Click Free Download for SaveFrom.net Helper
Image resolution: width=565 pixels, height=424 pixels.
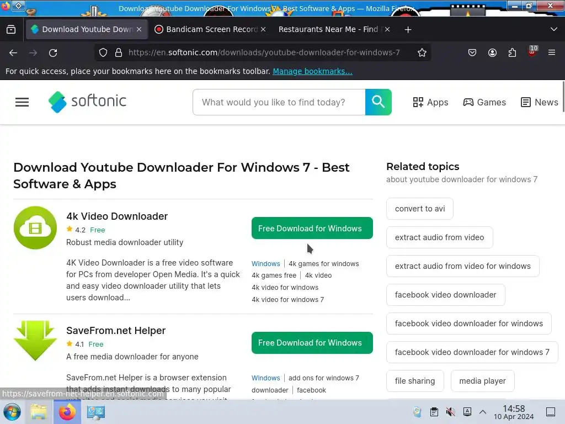[x=312, y=343]
